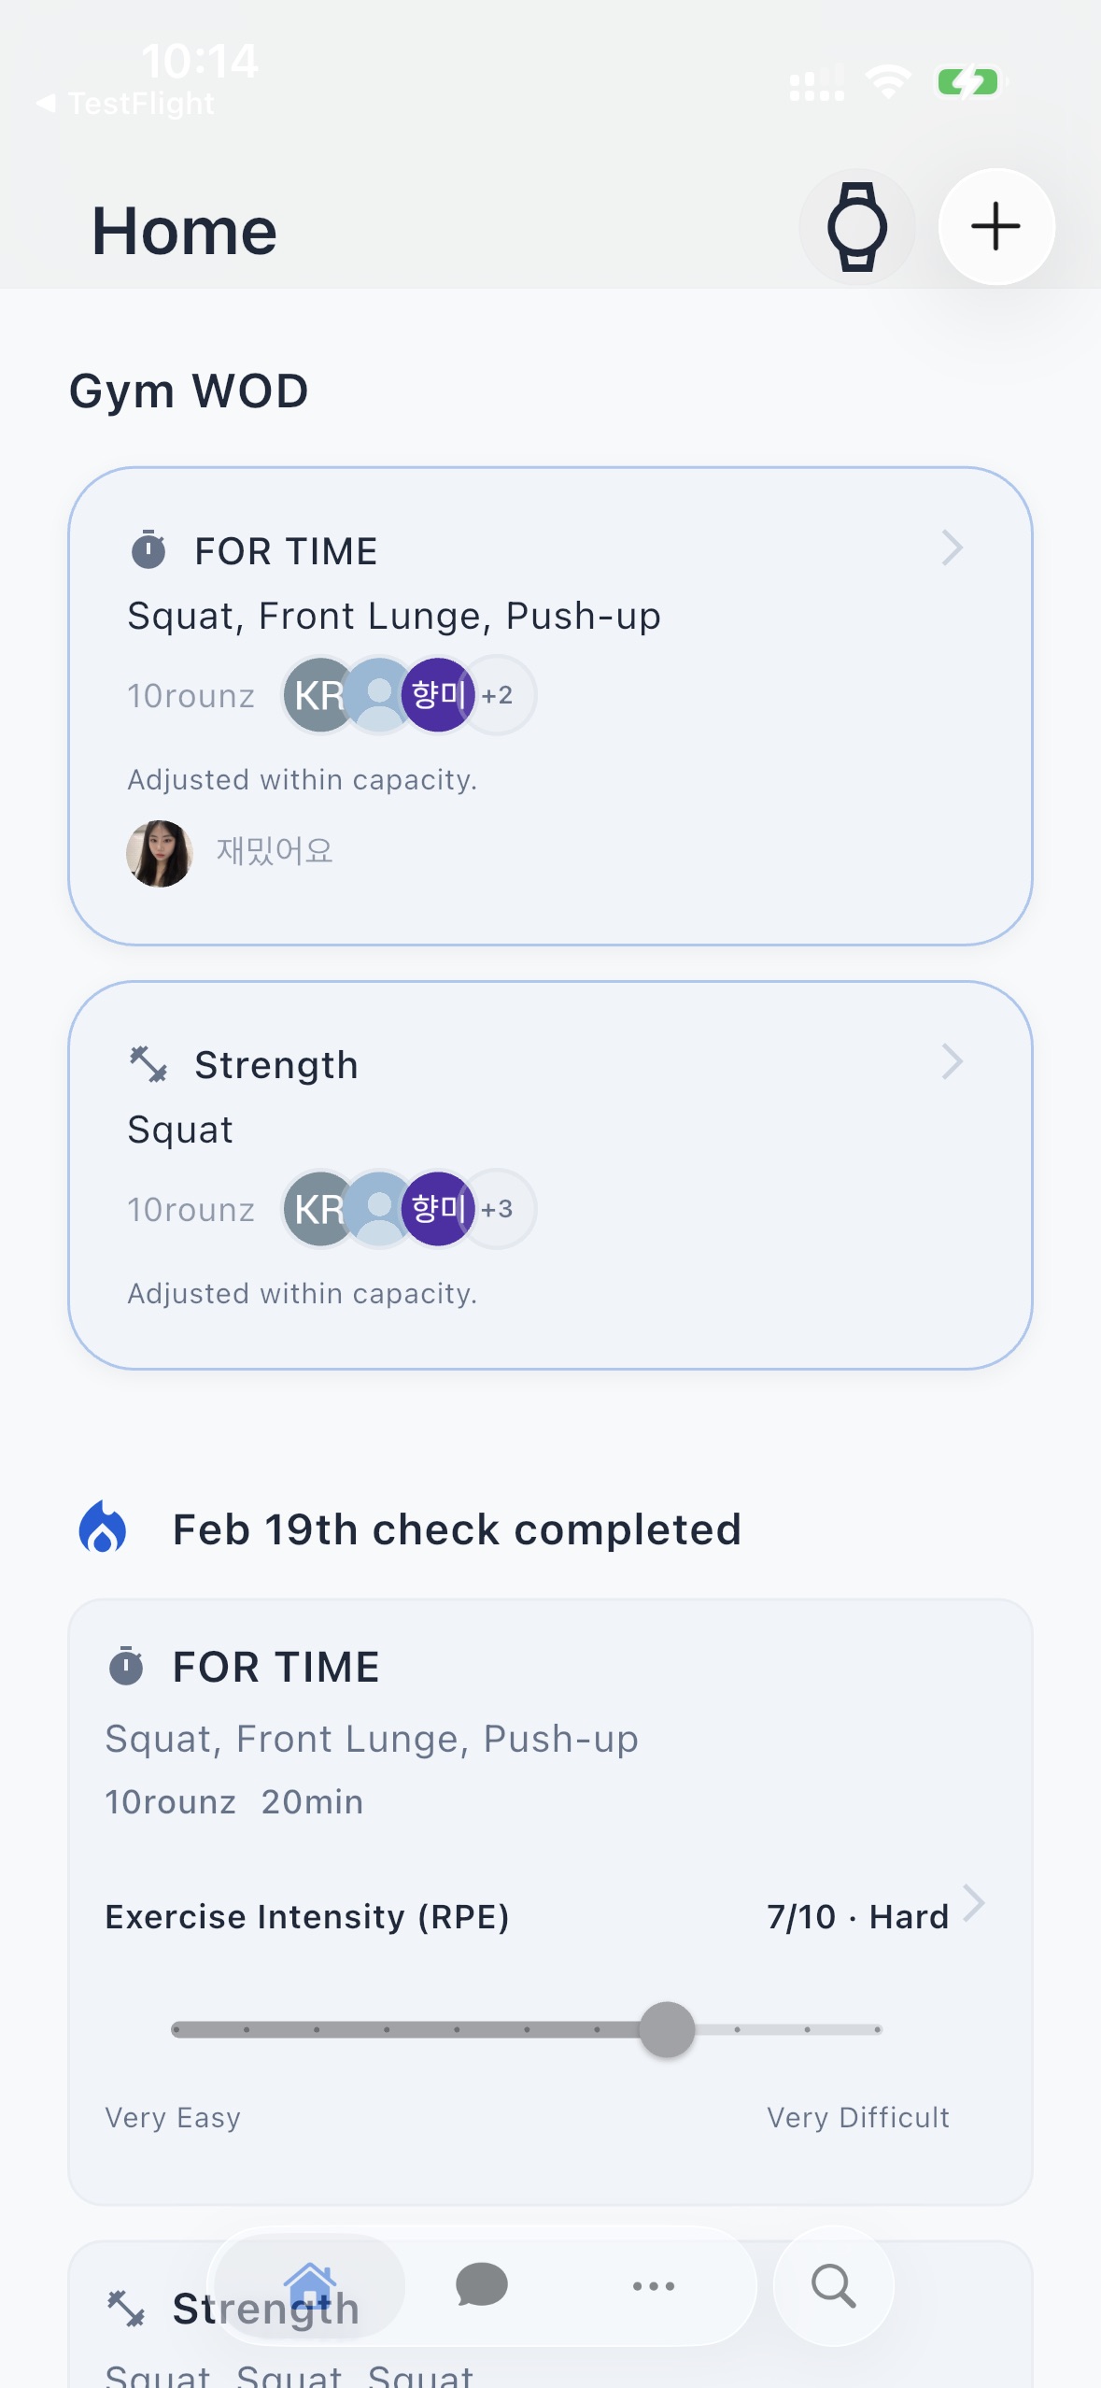Viewport: 1101px width, 2388px height.
Task: Tap the +3 participants badge
Action: coord(498,1209)
